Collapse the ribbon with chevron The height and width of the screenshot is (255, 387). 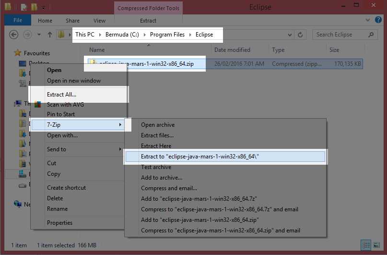coord(368,20)
